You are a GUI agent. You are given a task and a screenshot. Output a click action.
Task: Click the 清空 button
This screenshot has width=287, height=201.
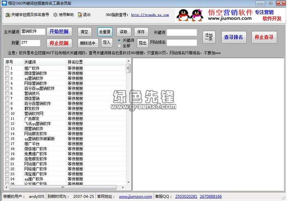click(85, 32)
